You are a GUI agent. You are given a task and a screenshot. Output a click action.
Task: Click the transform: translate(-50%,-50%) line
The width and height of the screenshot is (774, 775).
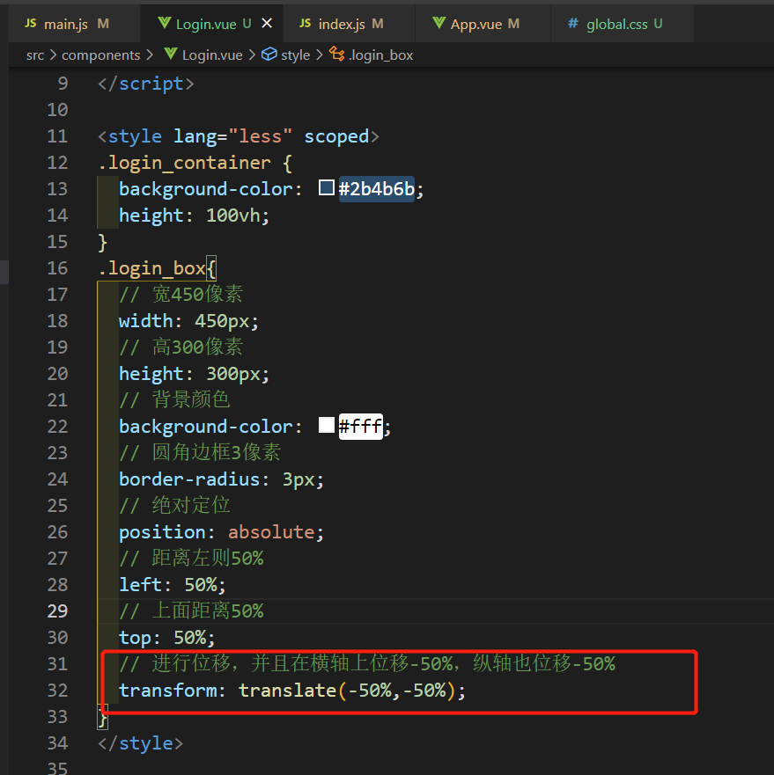pos(292,691)
